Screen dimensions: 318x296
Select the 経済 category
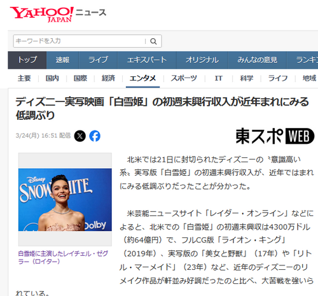click(x=108, y=78)
